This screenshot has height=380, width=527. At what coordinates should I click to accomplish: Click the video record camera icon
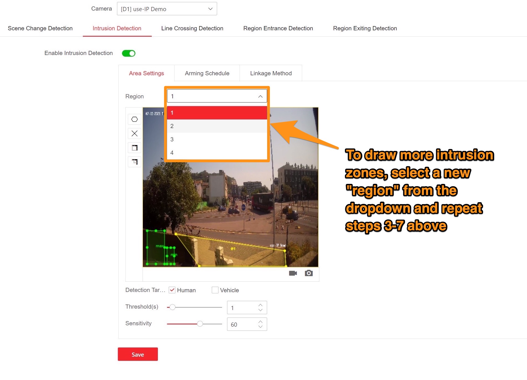pyautogui.click(x=293, y=273)
